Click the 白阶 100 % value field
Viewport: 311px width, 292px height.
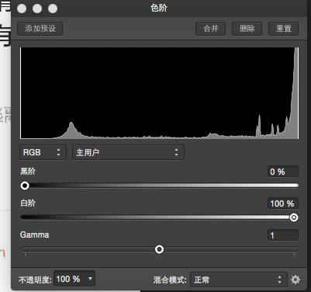(x=283, y=203)
